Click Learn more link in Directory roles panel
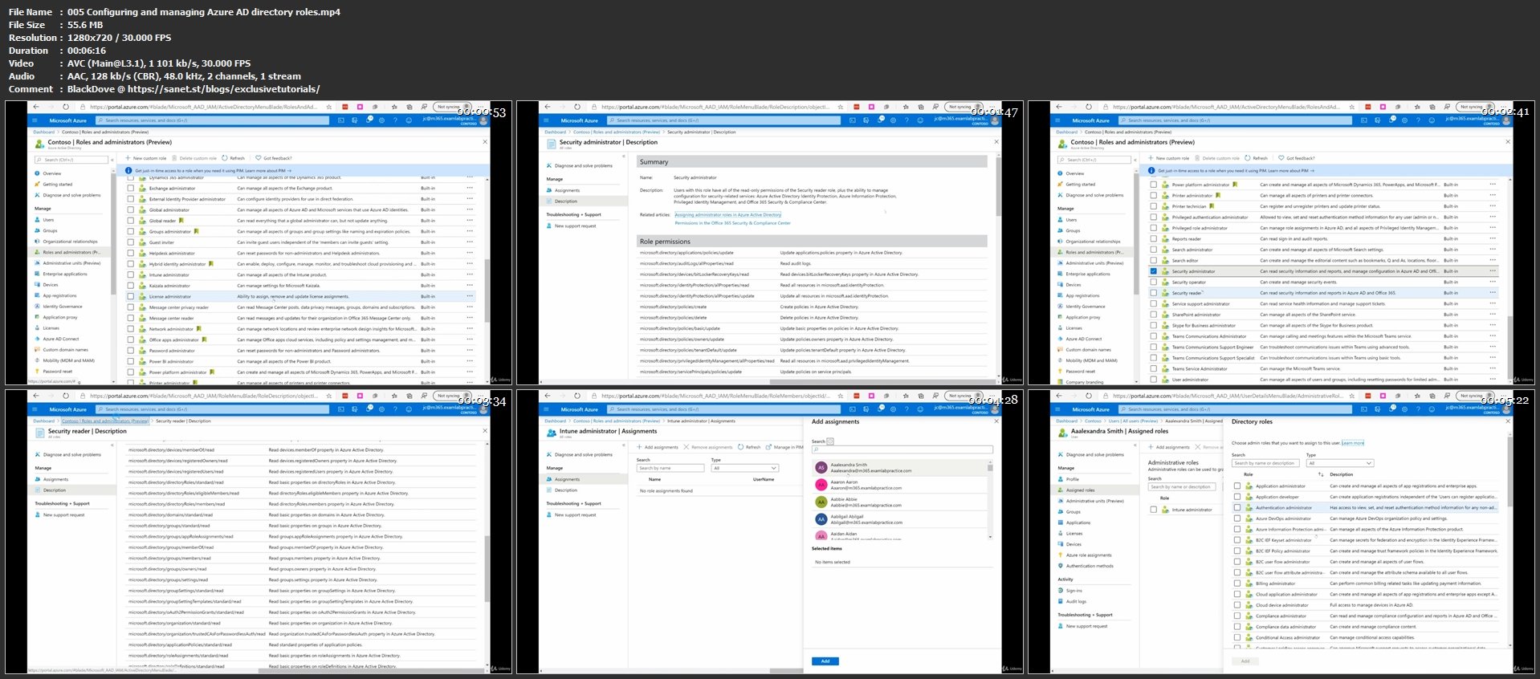Viewport: 1540px width, 679px height. click(x=1353, y=443)
